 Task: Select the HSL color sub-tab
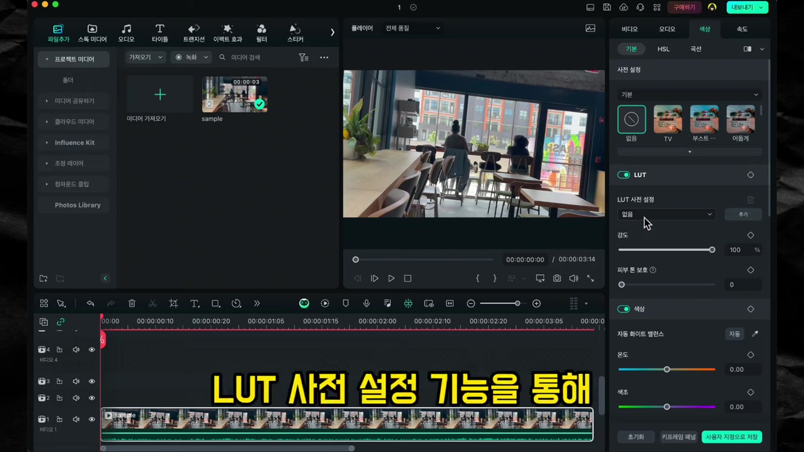[663, 49]
